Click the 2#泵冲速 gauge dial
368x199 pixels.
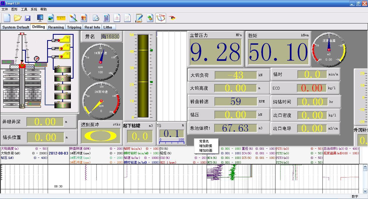coord(101,101)
